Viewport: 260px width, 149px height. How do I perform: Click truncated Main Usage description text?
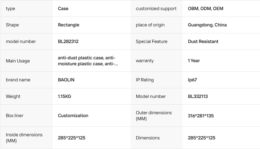click(x=88, y=61)
